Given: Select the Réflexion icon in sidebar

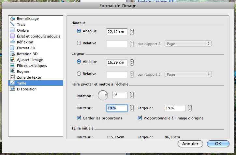Looking at the screenshot, I should pos(13,42).
